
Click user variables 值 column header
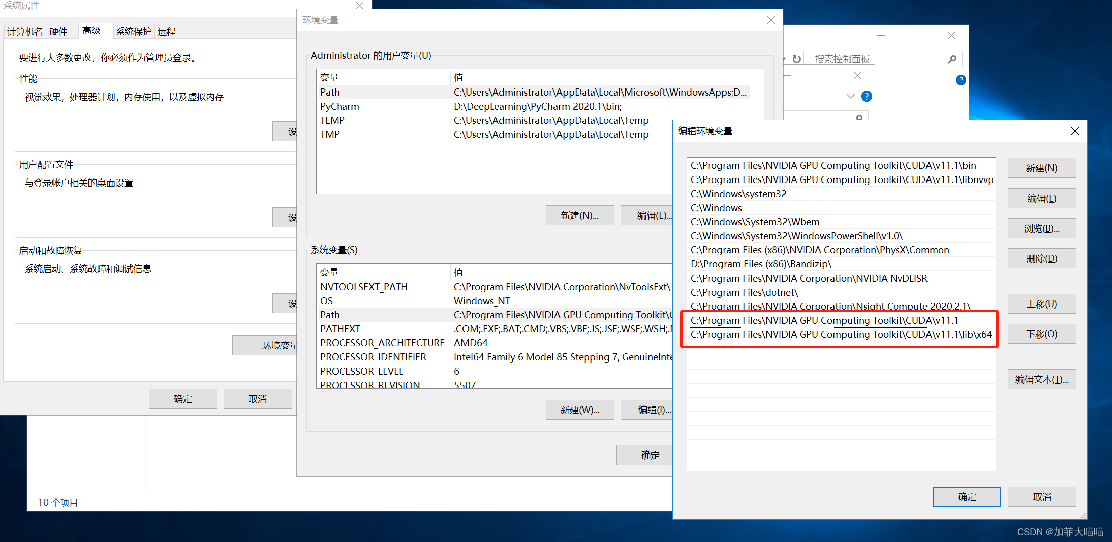600,77
